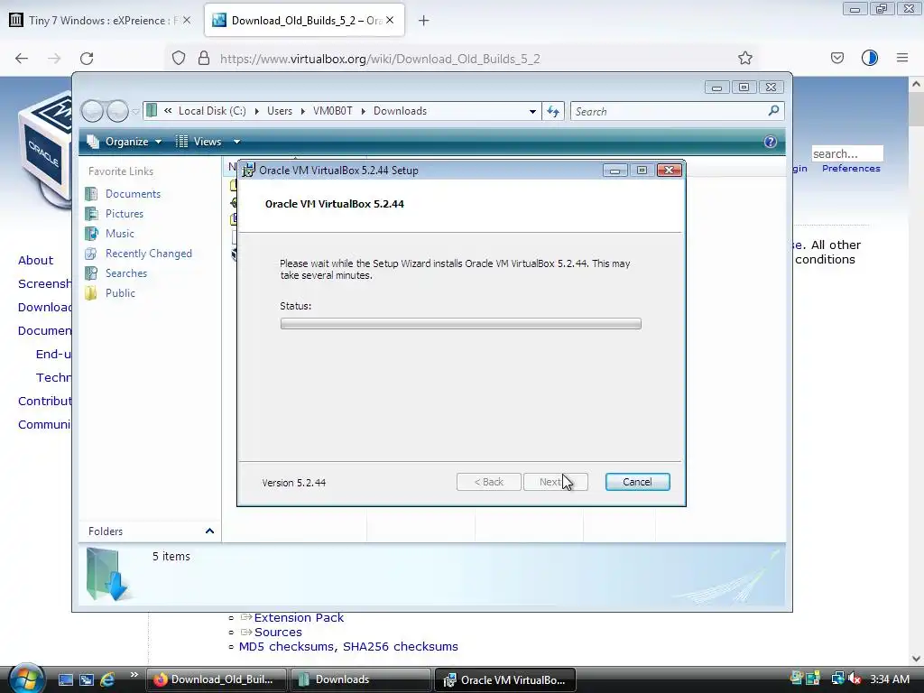Open Searches in Favorite Links
This screenshot has width=924, height=693.
pyautogui.click(x=126, y=273)
